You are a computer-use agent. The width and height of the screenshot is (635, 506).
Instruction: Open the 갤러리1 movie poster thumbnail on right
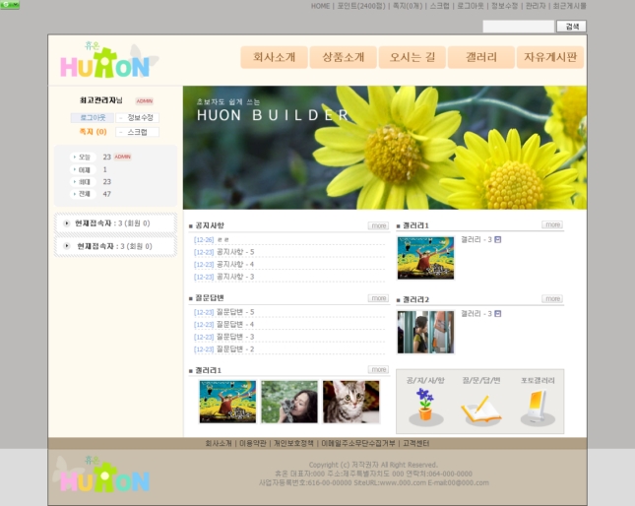pyautogui.click(x=425, y=258)
